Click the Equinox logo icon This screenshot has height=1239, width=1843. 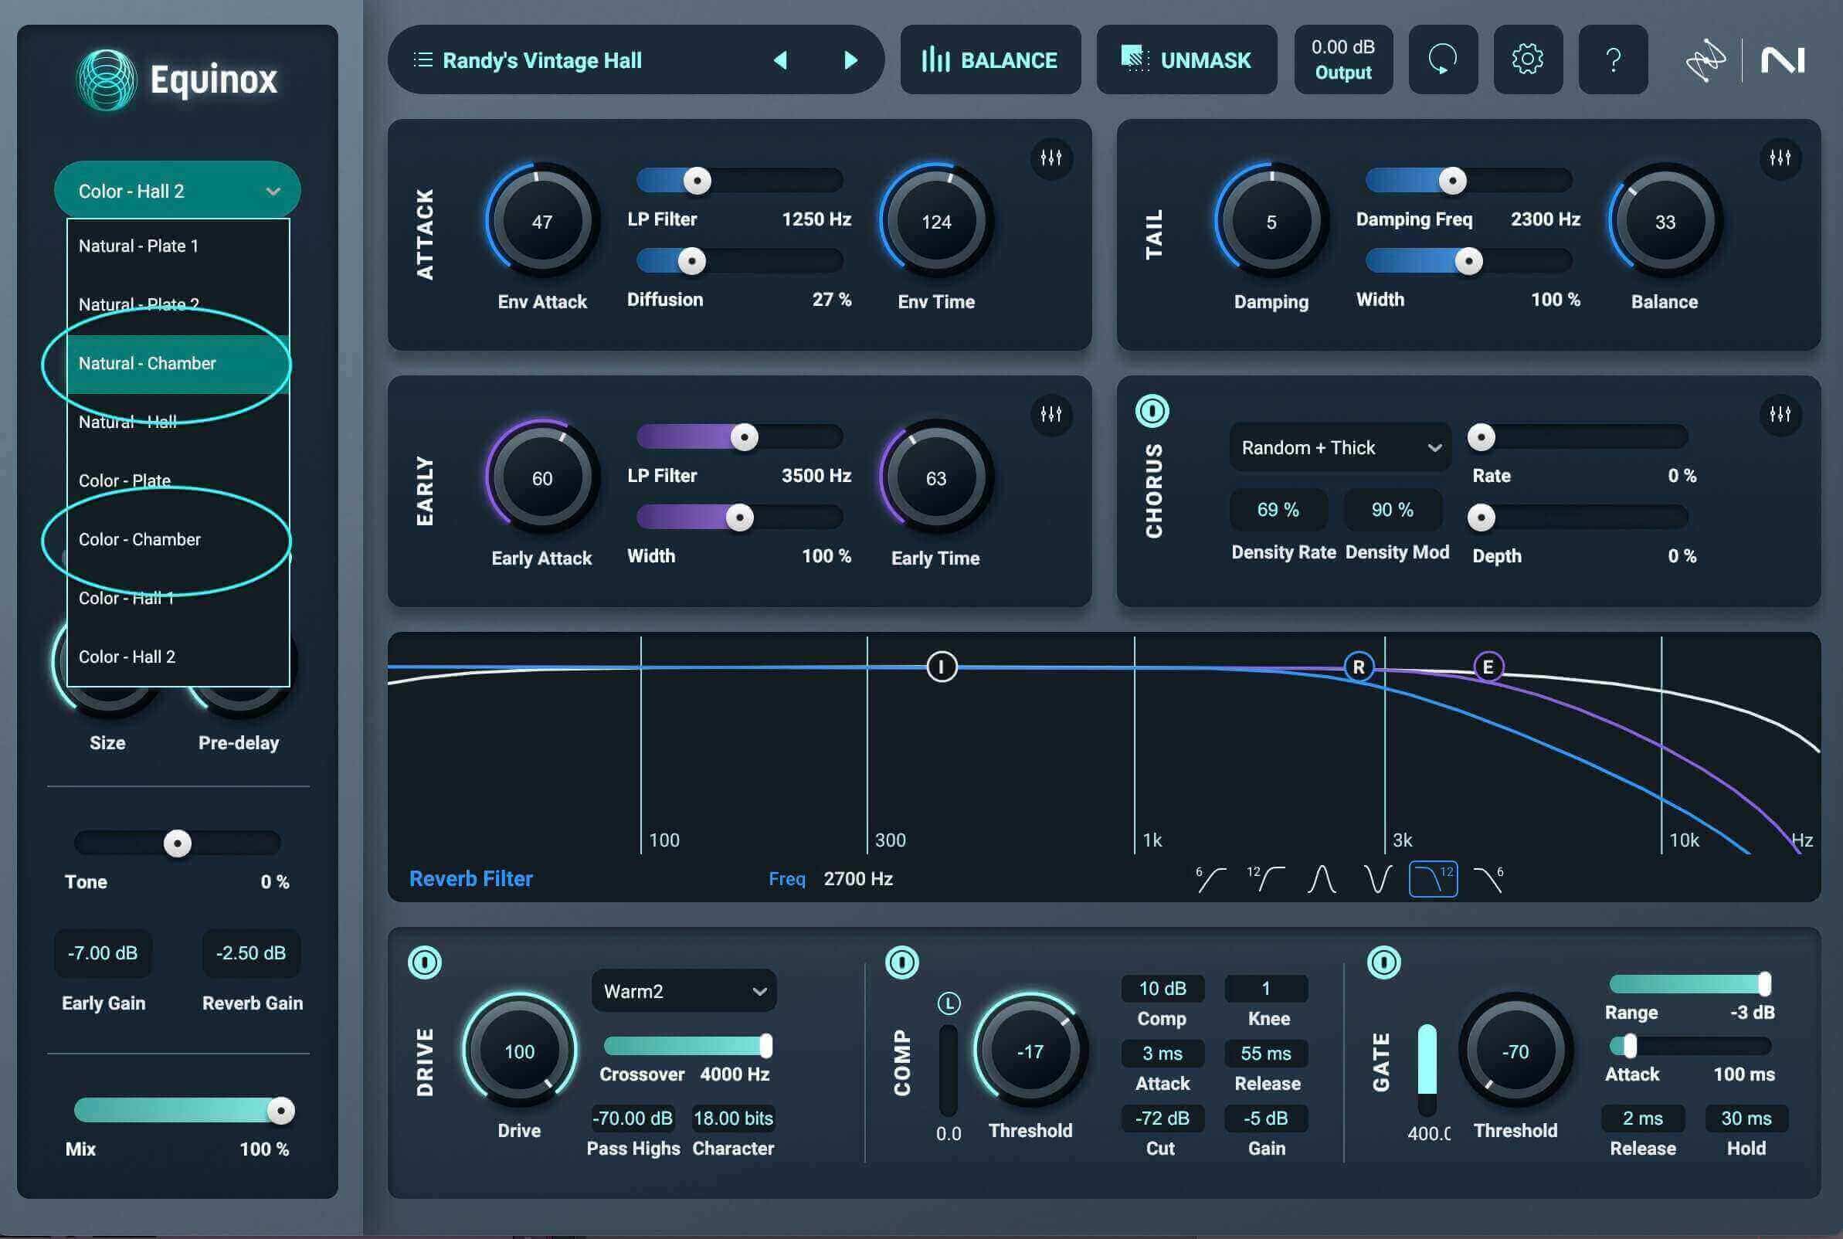[106, 79]
